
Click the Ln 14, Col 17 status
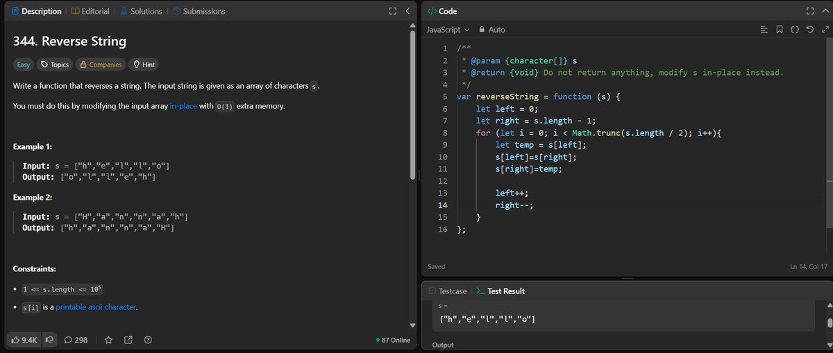[x=808, y=266]
